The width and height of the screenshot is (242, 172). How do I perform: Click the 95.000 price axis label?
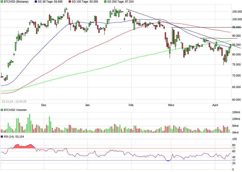pos(236,27)
